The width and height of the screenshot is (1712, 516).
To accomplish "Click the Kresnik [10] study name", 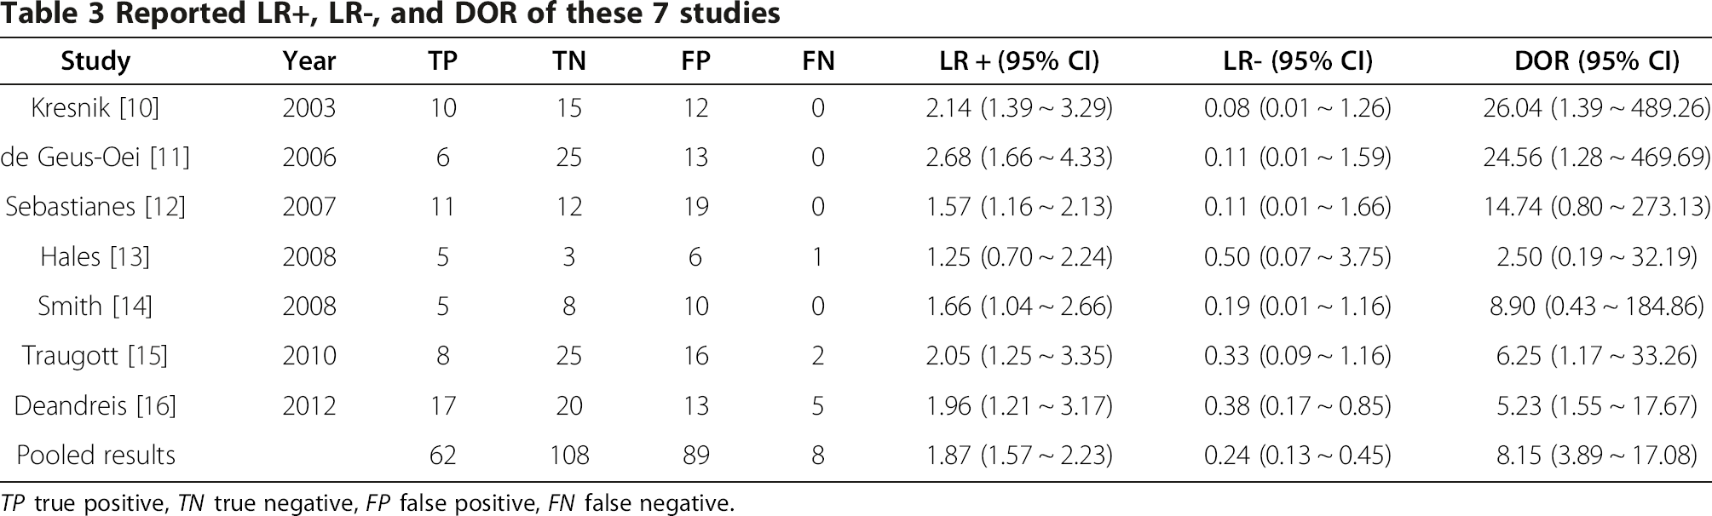I will [95, 108].
